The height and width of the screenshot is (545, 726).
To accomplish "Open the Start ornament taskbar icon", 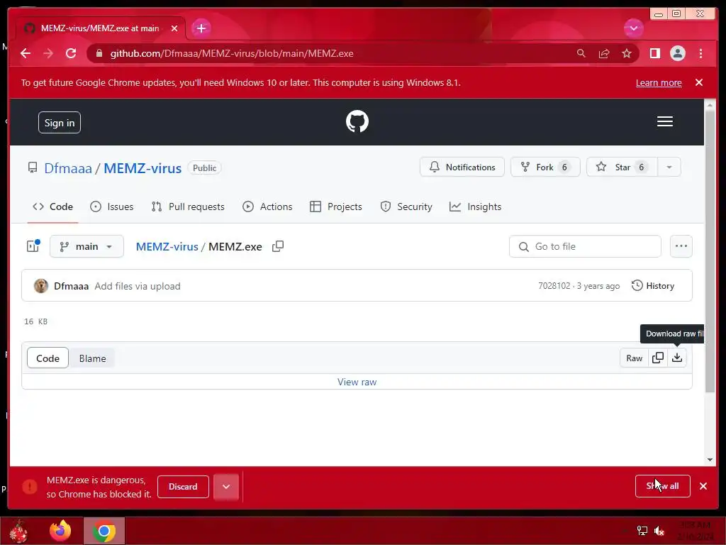I will coord(18,531).
